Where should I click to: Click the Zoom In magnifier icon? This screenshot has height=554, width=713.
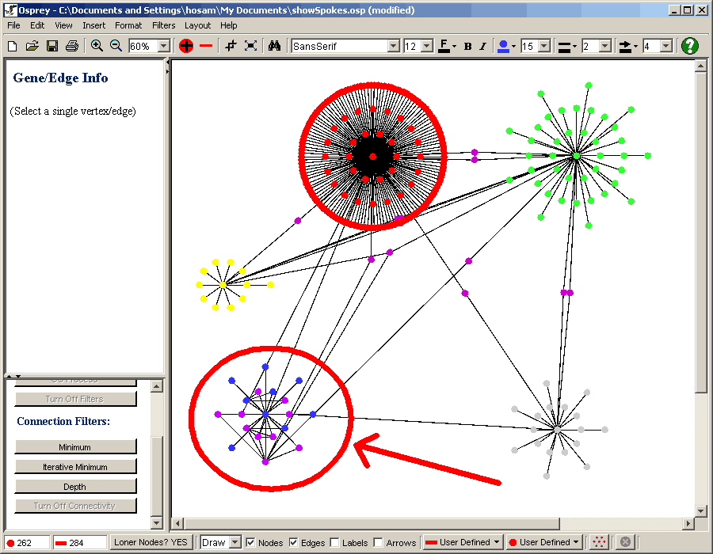coord(97,46)
